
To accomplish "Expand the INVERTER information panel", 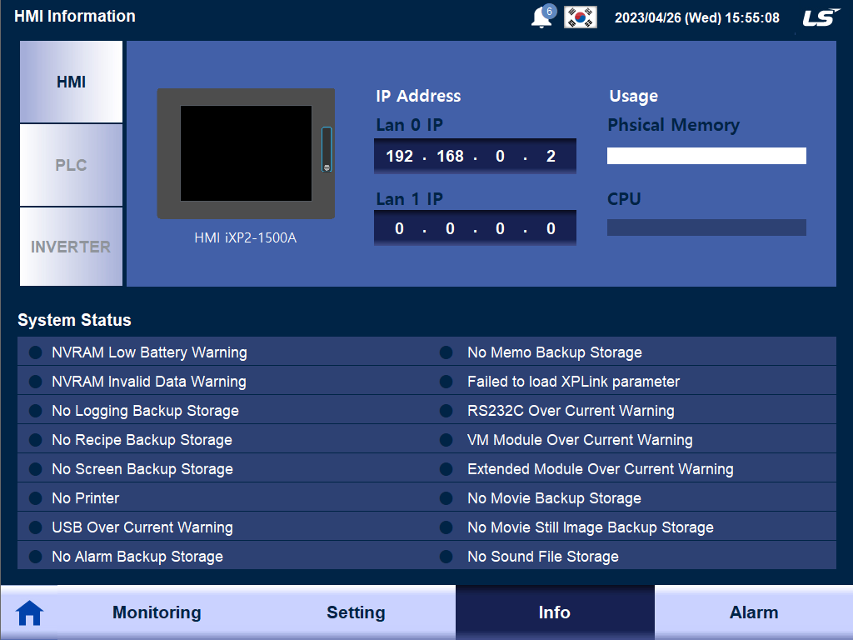I will (x=71, y=247).
